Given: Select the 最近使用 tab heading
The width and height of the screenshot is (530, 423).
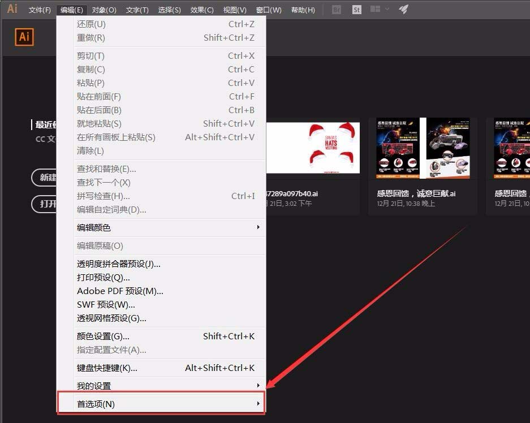Looking at the screenshot, I should [46, 124].
